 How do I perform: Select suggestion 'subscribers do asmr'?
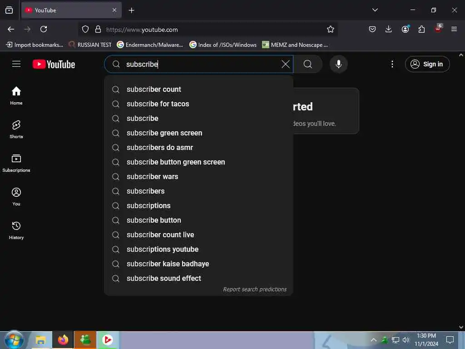click(x=198, y=148)
